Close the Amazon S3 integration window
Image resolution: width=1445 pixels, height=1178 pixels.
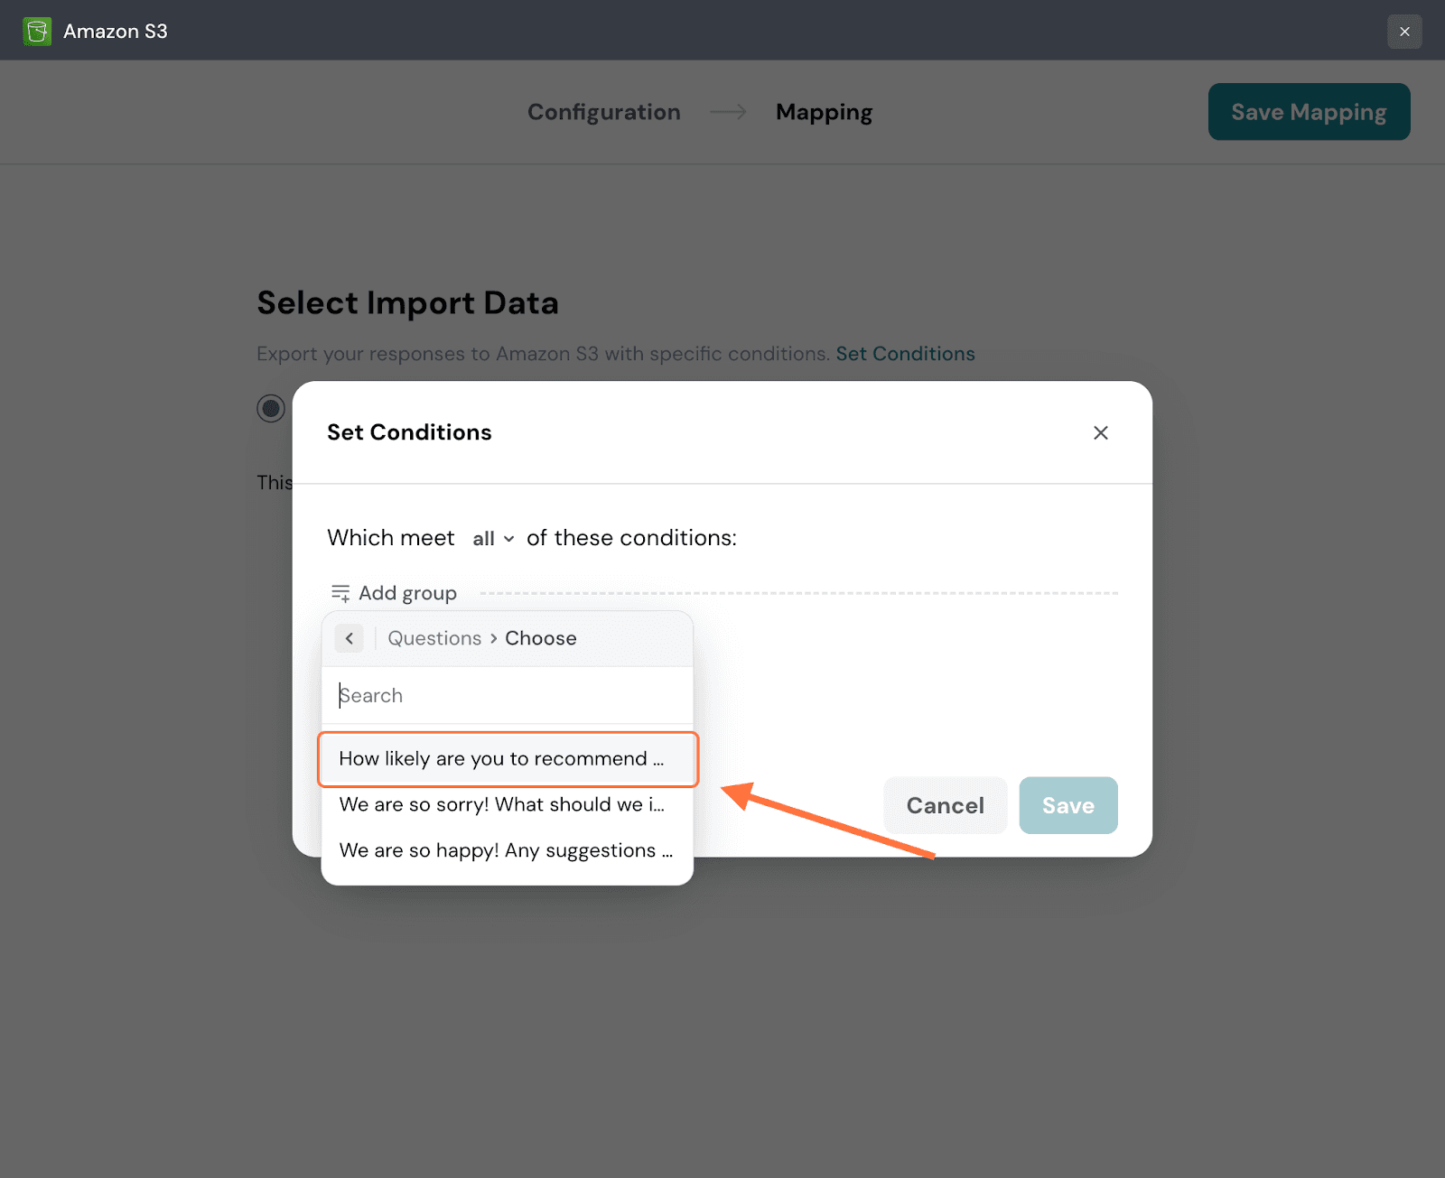(x=1403, y=32)
